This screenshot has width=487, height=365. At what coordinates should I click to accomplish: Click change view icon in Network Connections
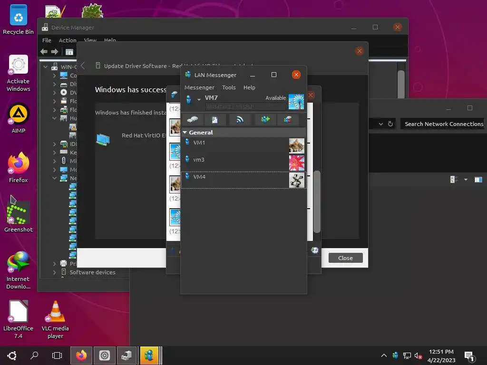pos(454,179)
